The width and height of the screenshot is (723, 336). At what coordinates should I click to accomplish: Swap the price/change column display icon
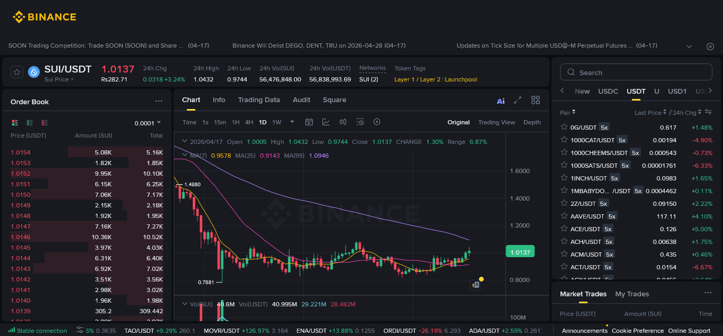(x=709, y=112)
